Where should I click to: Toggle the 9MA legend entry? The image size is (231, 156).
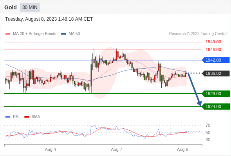coord(32,117)
